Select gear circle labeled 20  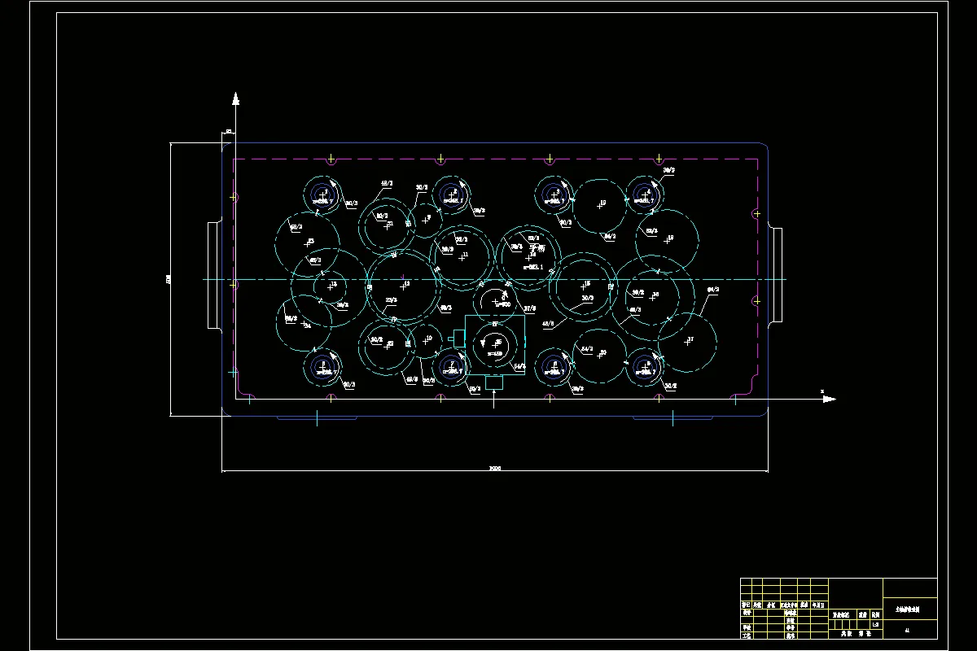click(x=600, y=356)
